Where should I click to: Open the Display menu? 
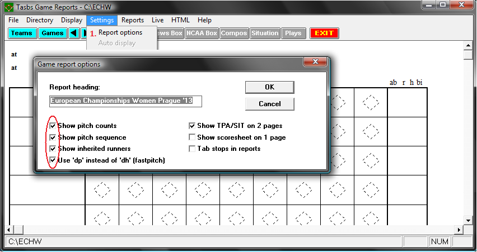(72, 20)
